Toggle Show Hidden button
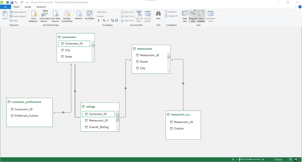The width and height of the screenshot is (302, 162). 201,16
